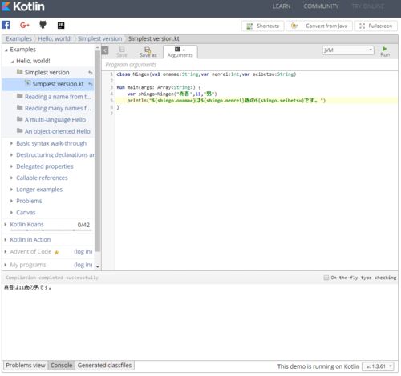Click the Save toolbar icon

(x=122, y=52)
